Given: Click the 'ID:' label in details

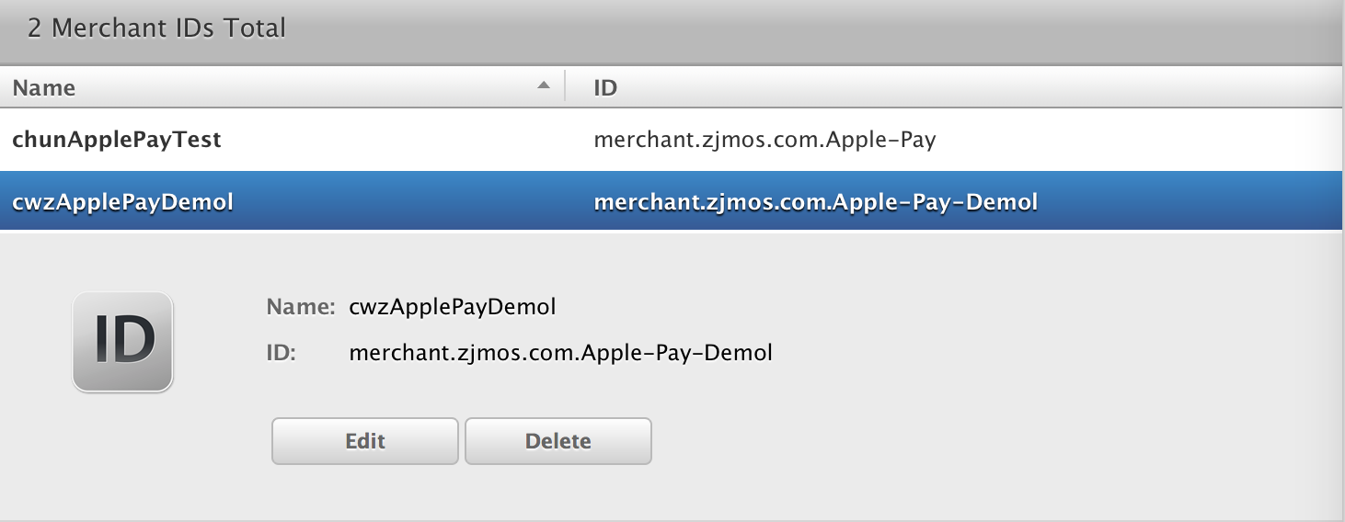Looking at the screenshot, I should click(281, 353).
